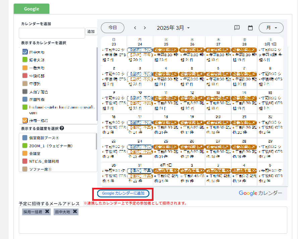The image size is (298, 239).
Task: Open the meeting room help question icon
Action: (62, 128)
